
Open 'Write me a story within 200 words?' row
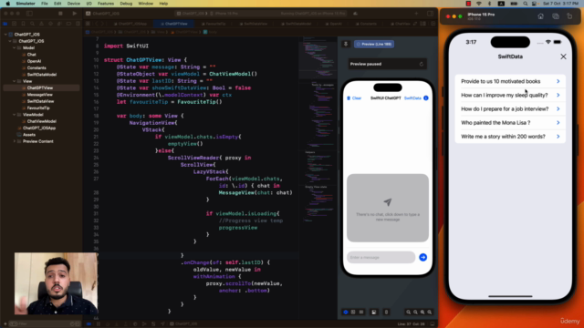(510, 136)
